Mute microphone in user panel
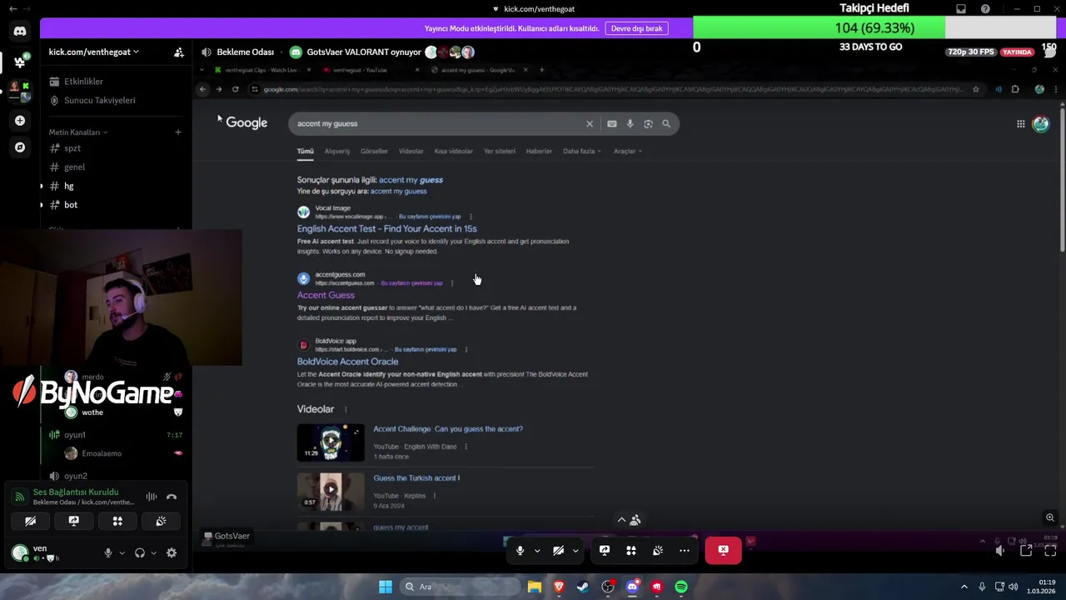This screenshot has width=1066, height=600. 107,552
